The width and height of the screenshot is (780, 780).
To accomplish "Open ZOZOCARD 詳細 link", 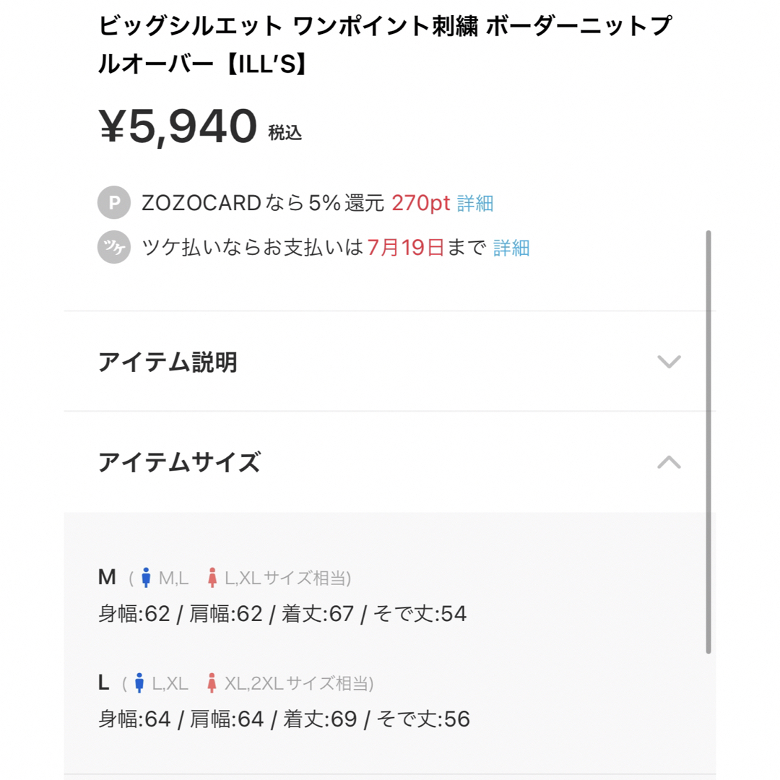I will pos(475,203).
